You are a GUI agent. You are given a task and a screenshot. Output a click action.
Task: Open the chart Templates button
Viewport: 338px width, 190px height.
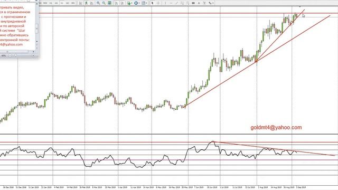point(143,3)
